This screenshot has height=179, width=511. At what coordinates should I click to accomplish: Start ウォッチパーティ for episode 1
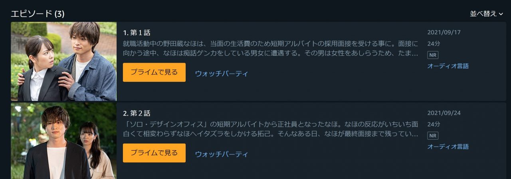[222, 73]
